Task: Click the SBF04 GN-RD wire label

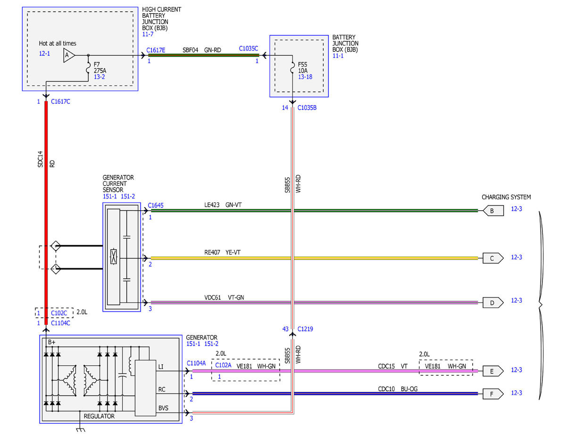Action: (x=202, y=49)
